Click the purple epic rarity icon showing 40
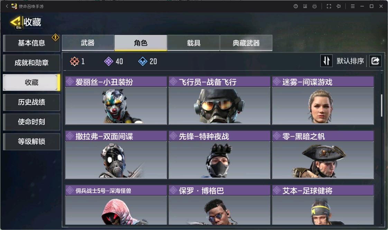388x230 pixels. pos(109,61)
